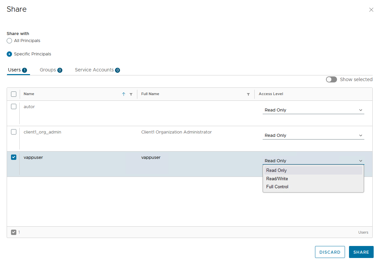This screenshot has height=264, width=380.
Task: Close the Share dialog with X
Action: click(x=371, y=10)
